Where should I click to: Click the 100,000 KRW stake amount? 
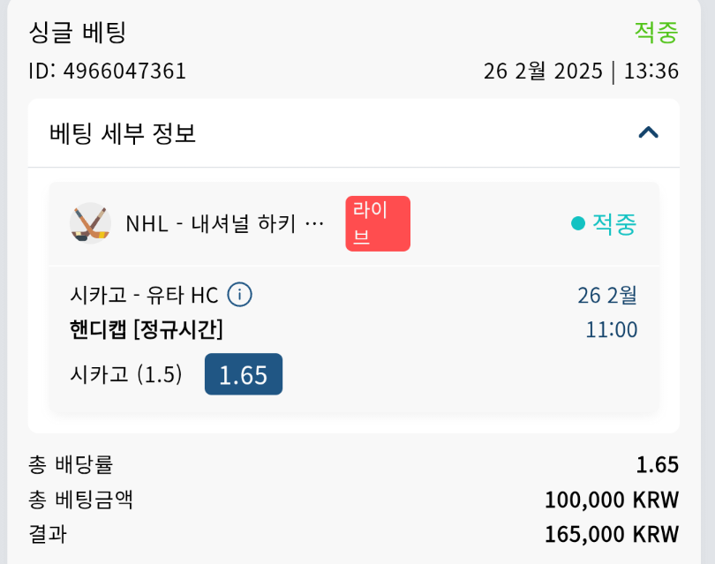pos(612,500)
